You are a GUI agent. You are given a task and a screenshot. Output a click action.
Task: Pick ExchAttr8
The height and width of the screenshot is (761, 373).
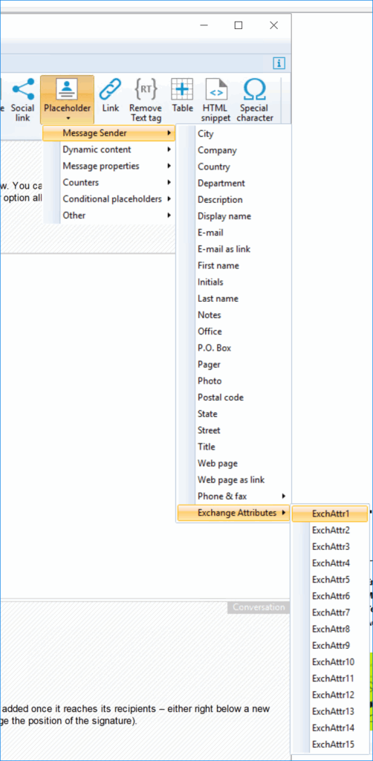tap(330, 629)
